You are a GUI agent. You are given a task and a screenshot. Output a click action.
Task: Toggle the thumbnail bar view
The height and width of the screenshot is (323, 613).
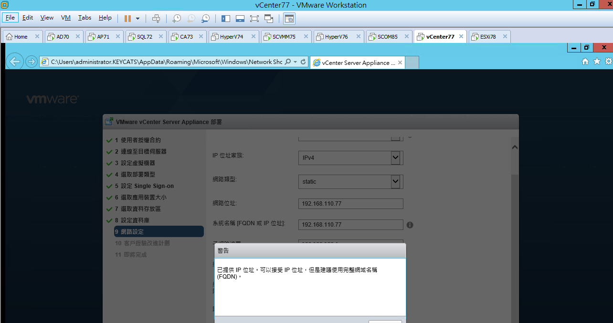[x=240, y=18]
